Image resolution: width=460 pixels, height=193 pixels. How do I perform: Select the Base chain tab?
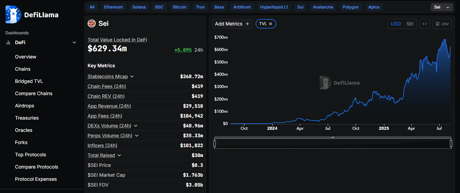click(219, 7)
